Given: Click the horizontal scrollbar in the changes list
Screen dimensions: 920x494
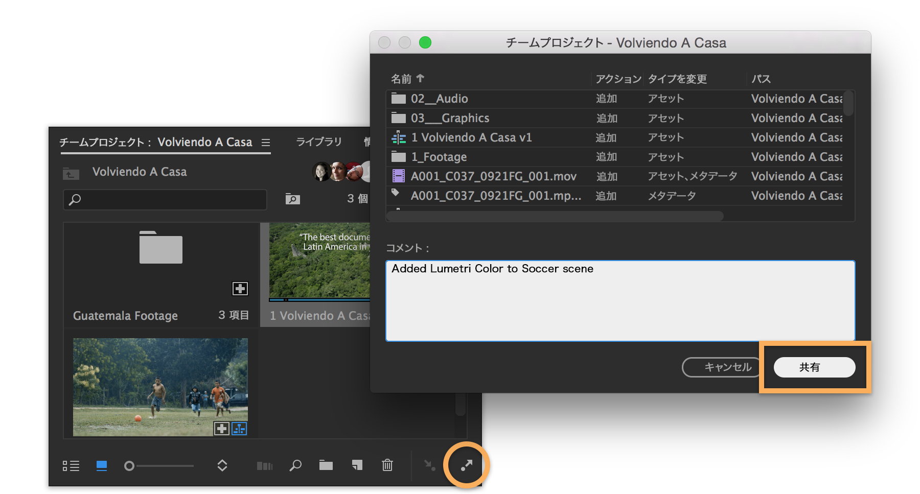Looking at the screenshot, I should [555, 216].
